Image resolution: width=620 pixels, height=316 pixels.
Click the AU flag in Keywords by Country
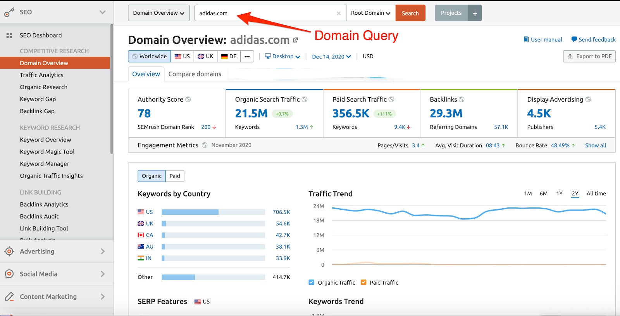point(141,247)
